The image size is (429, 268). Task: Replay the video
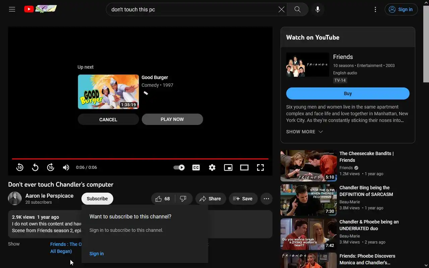click(x=35, y=167)
